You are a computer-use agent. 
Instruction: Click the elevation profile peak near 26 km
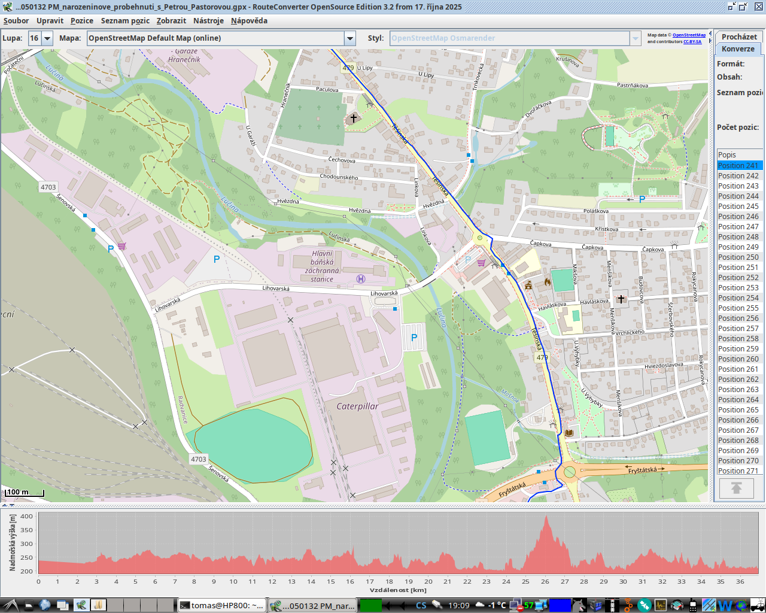pos(546,517)
